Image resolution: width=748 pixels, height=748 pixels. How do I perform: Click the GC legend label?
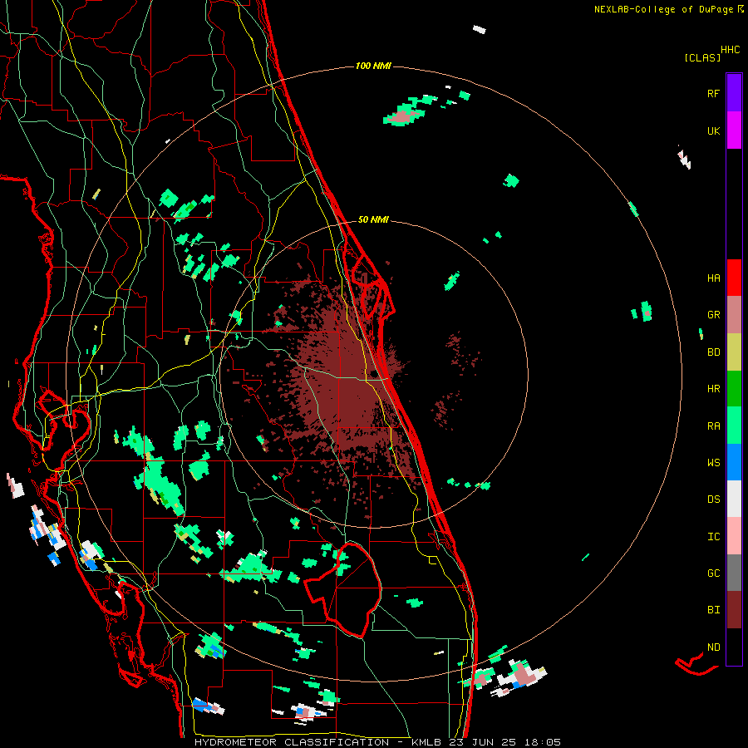coord(714,573)
